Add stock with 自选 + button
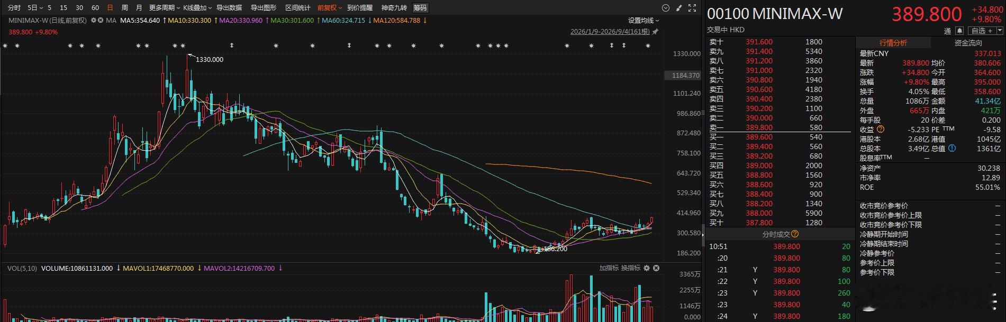Viewport: 1006px width, 322px height. click(x=982, y=31)
